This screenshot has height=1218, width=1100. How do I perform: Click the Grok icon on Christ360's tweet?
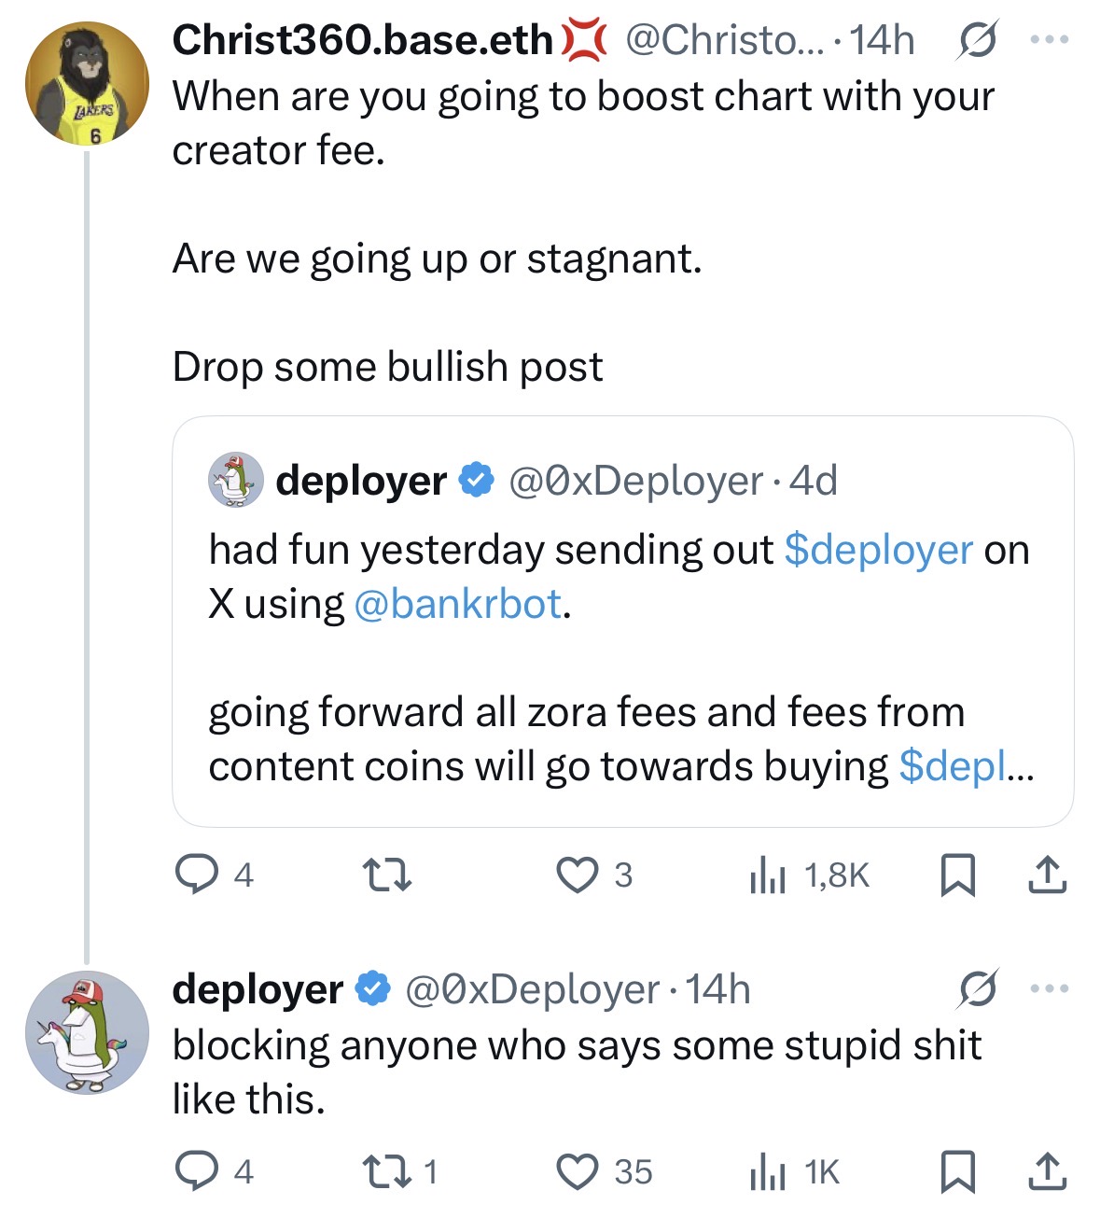click(x=976, y=40)
